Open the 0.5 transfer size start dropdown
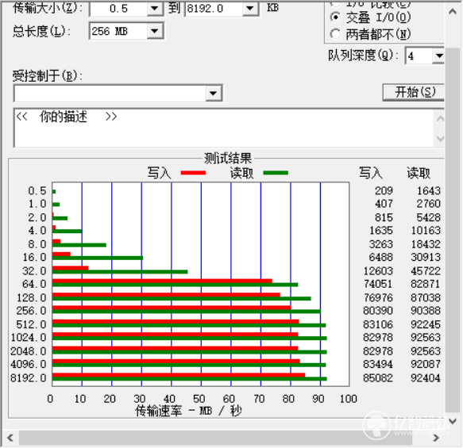Image resolution: width=463 pixels, height=448 pixels. click(155, 9)
